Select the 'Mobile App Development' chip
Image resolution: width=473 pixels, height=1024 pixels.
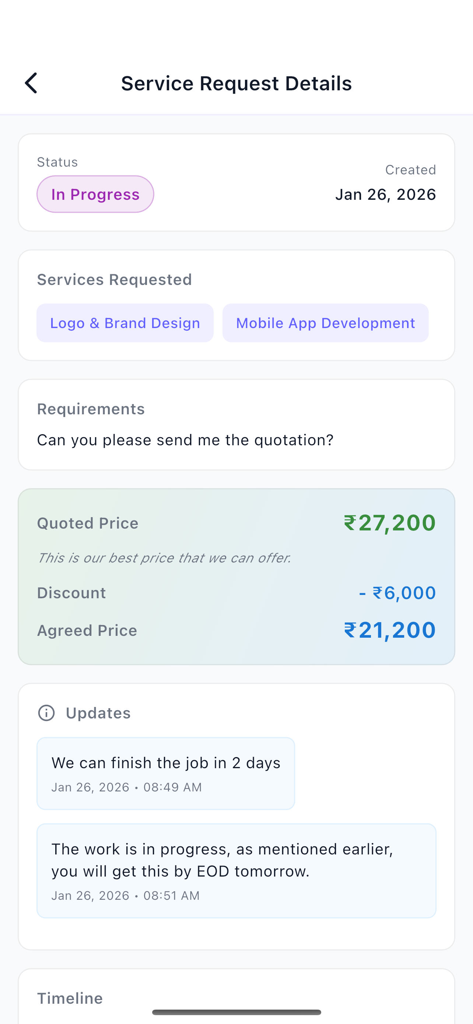point(325,323)
